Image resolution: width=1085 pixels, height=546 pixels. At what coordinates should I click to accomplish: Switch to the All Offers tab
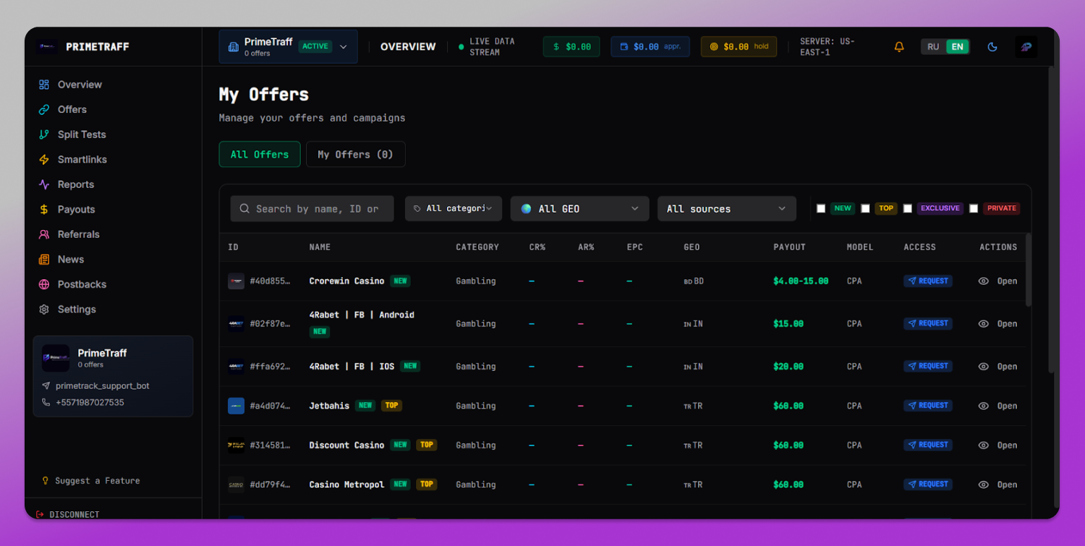click(x=260, y=154)
